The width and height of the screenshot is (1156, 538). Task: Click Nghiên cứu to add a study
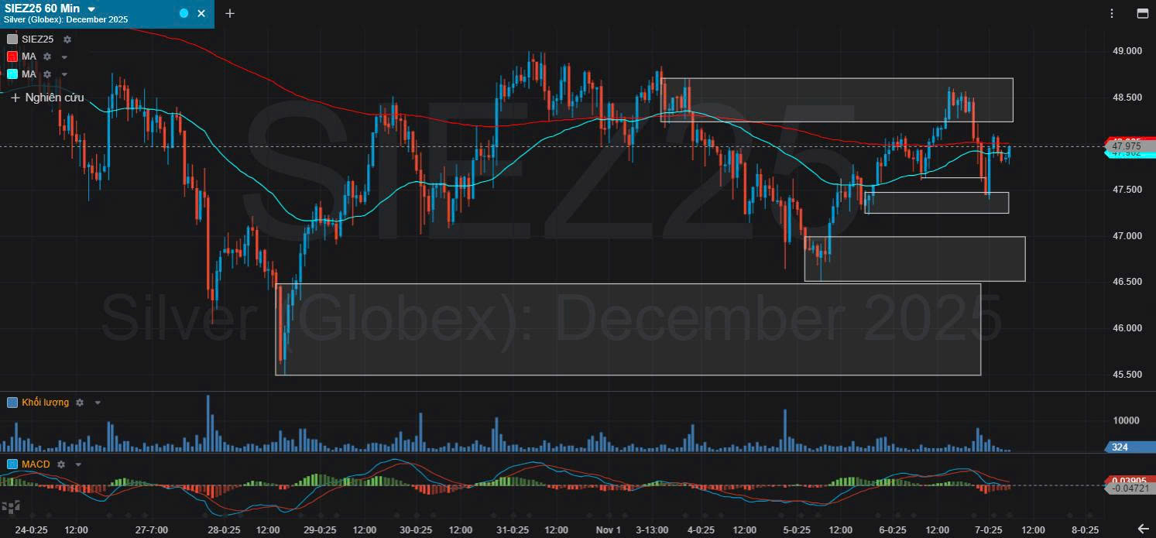tap(47, 98)
